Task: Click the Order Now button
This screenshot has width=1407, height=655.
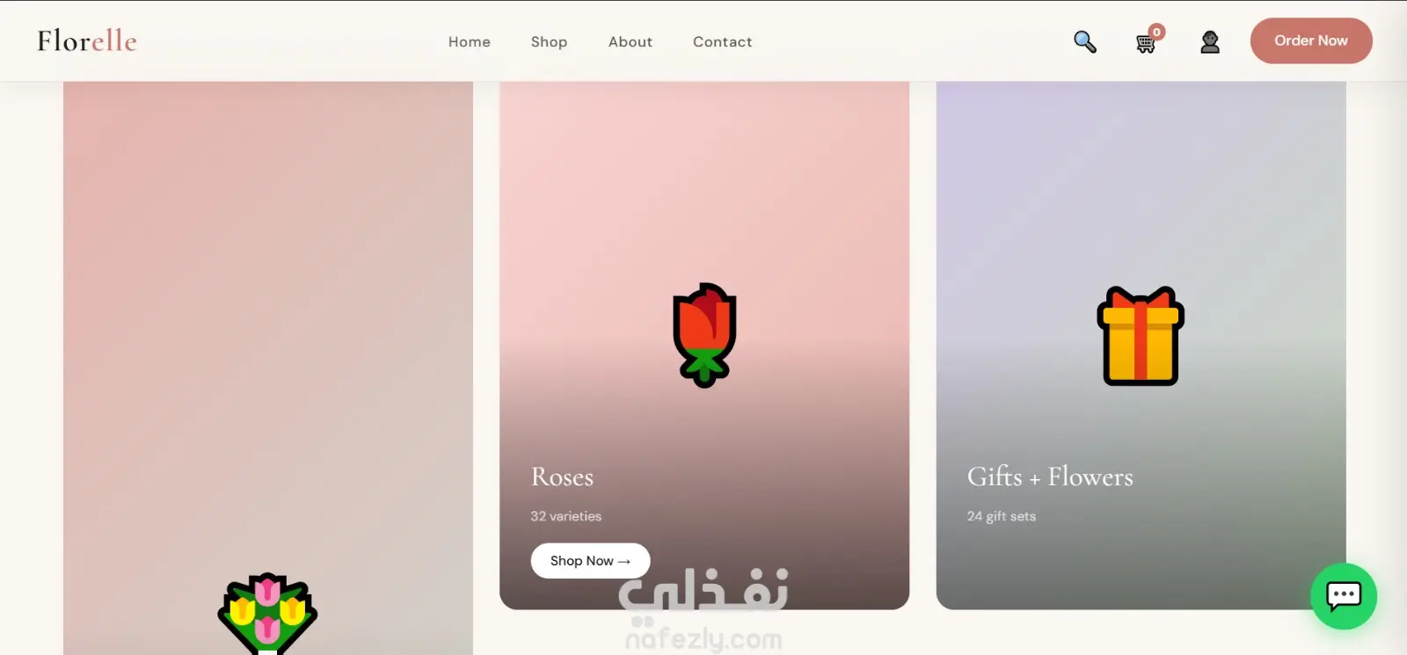Action: coord(1311,40)
